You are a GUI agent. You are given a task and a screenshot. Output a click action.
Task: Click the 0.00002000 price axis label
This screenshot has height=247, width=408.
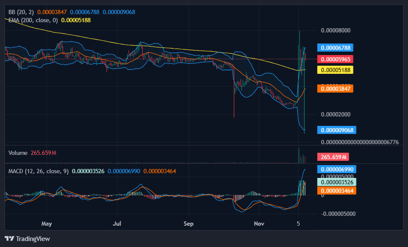click(336, 114)
